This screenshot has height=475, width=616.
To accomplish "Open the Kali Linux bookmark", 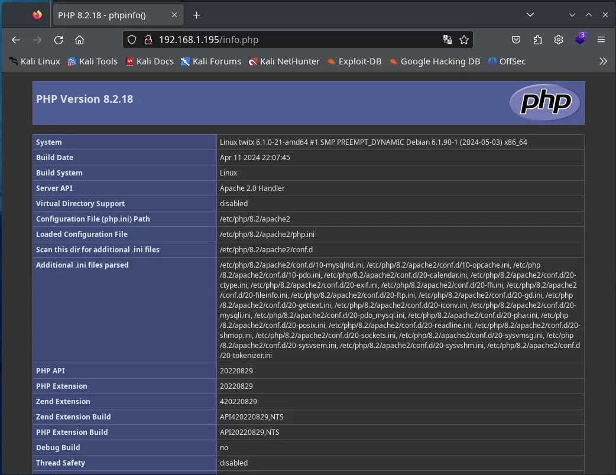I will (34, 61).
